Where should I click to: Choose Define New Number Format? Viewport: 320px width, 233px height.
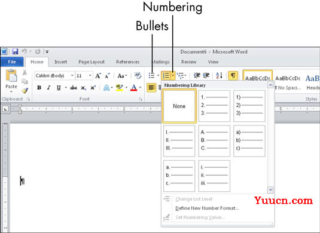click(x=207, y=208)
